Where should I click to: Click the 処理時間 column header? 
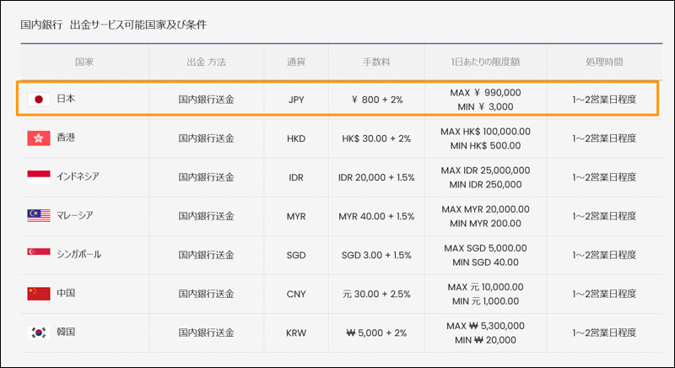pos(603,62)
